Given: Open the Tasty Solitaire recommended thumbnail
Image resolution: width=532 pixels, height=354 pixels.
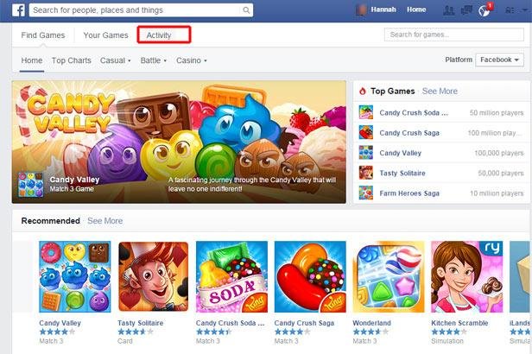Looking at the screenshot, I should click(154, 277).
